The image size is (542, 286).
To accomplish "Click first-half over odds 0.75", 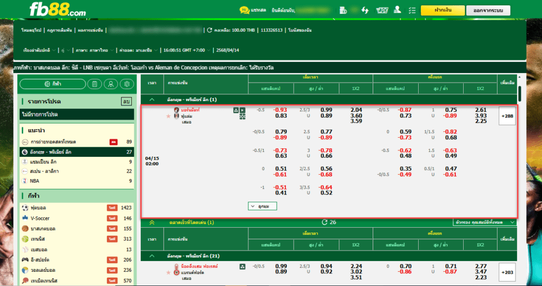I will point(451,110).
